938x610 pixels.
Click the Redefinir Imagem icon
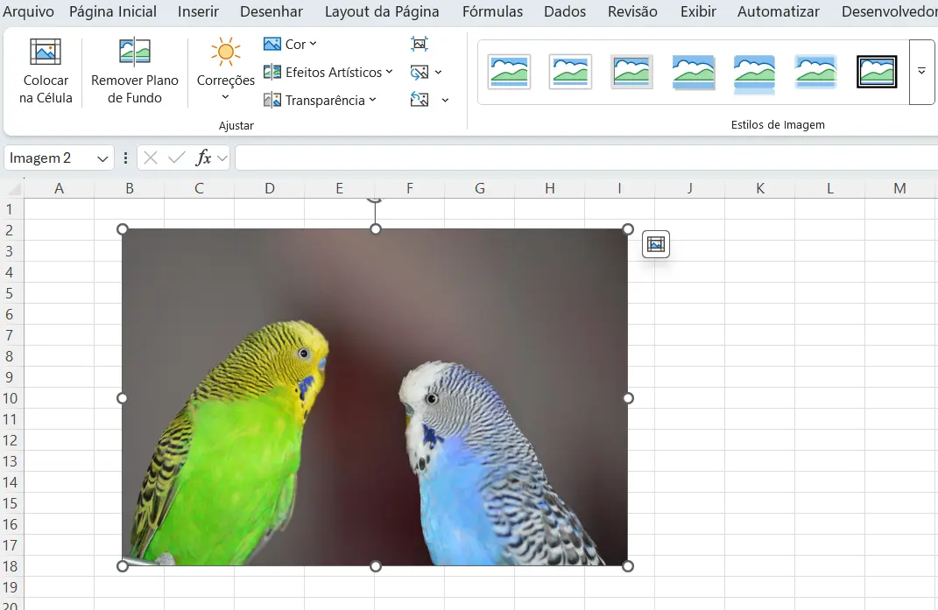pyautogui.click(x=421, y=100)
